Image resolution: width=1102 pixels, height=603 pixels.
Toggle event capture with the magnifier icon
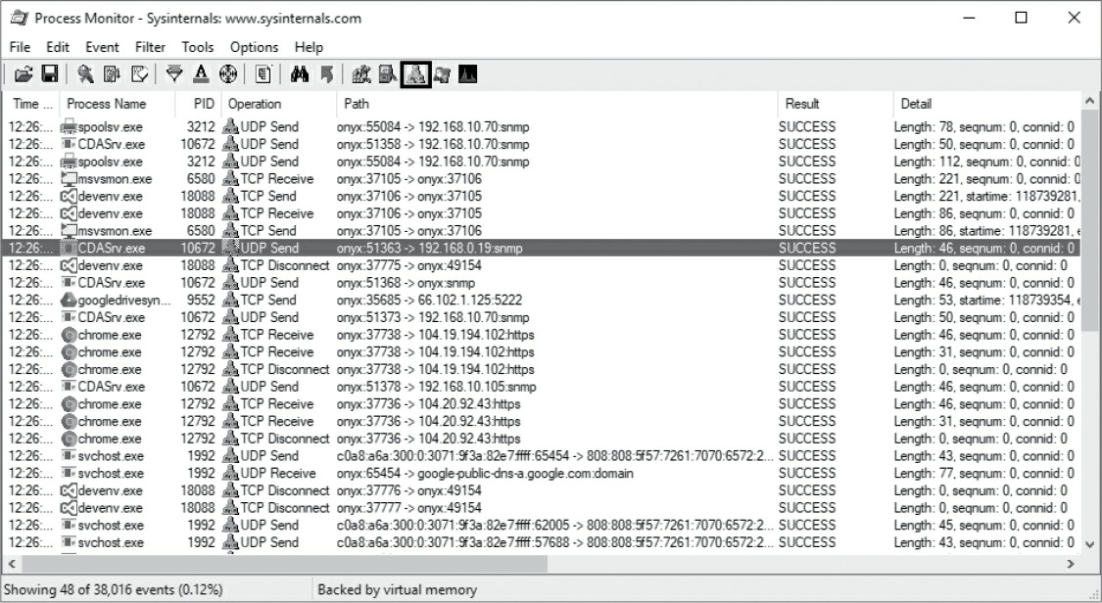tap(86, 74)
